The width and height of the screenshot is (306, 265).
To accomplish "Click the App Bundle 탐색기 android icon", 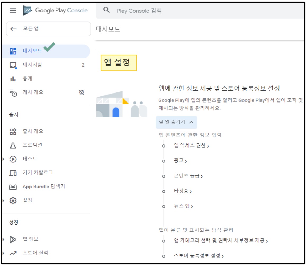I will 13,187.
